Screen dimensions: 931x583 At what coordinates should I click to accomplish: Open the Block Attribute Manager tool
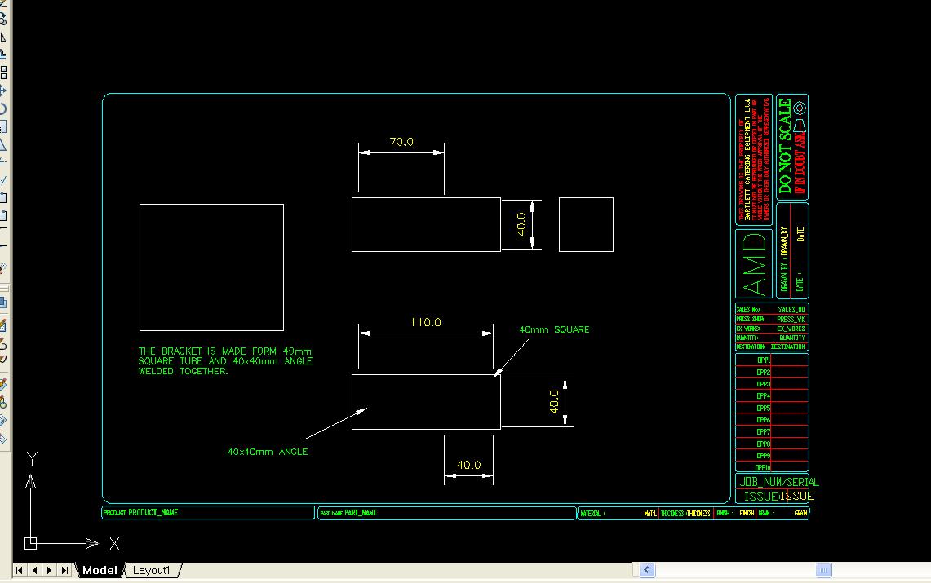3,403
